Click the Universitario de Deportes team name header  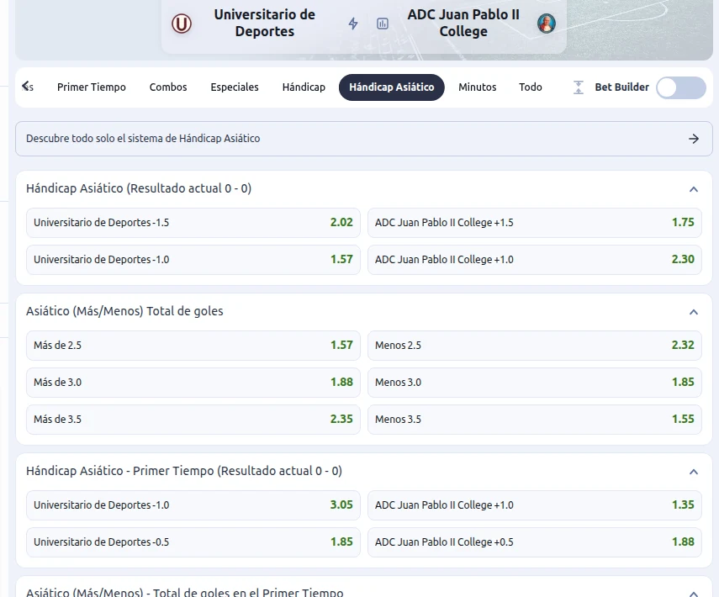265,23
